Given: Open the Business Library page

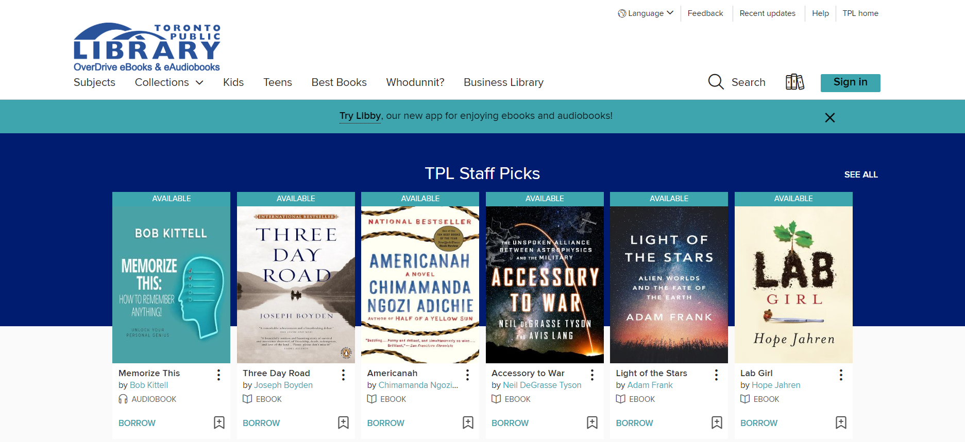Looking at the screenshot, I should tap(503, 82).
